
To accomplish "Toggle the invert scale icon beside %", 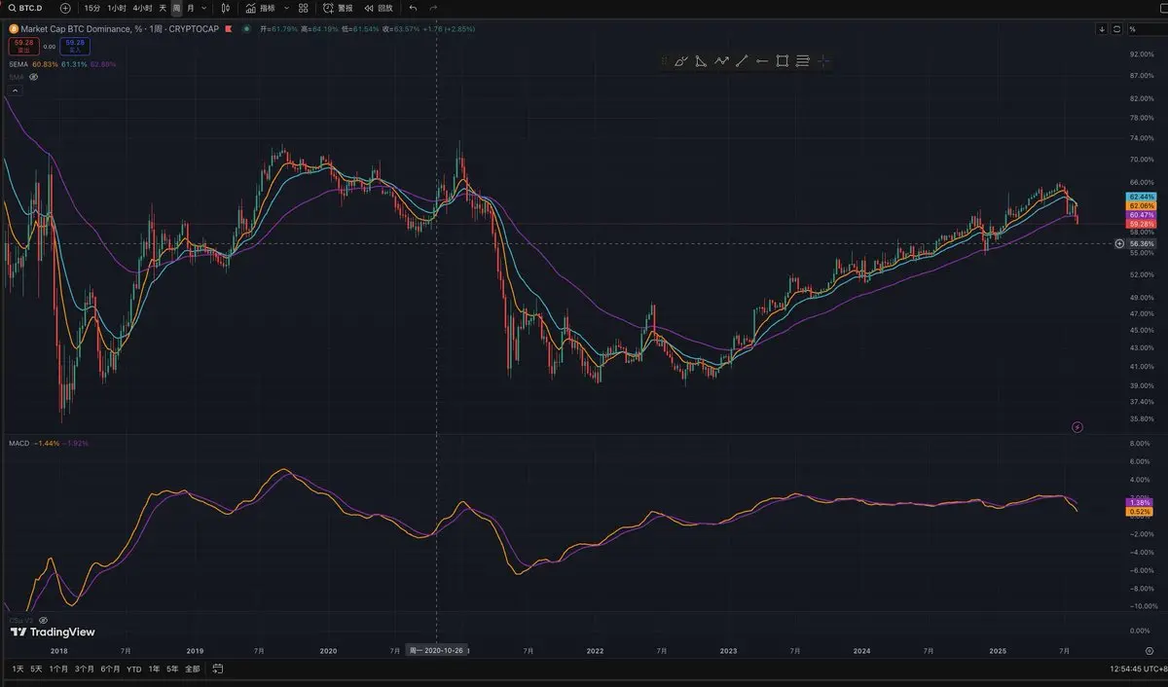I will click(1115, 28).
